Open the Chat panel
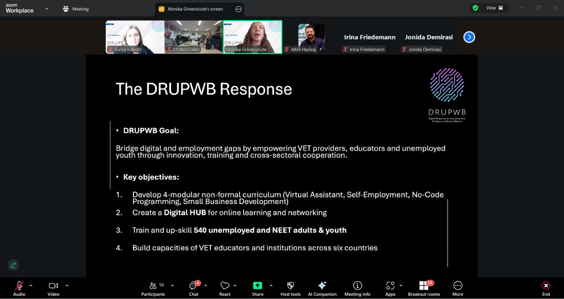The height and width of the screenshot is (299, 564). (193, 288)
